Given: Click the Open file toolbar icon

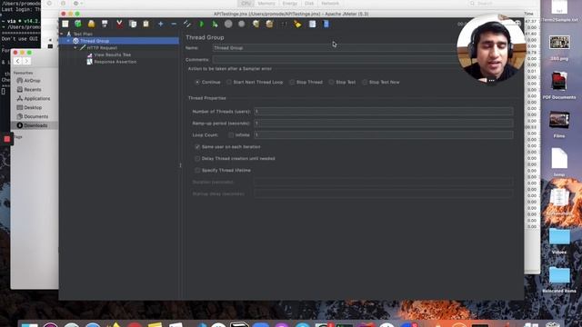Looking at the screenshot, I should pos(91,25).
